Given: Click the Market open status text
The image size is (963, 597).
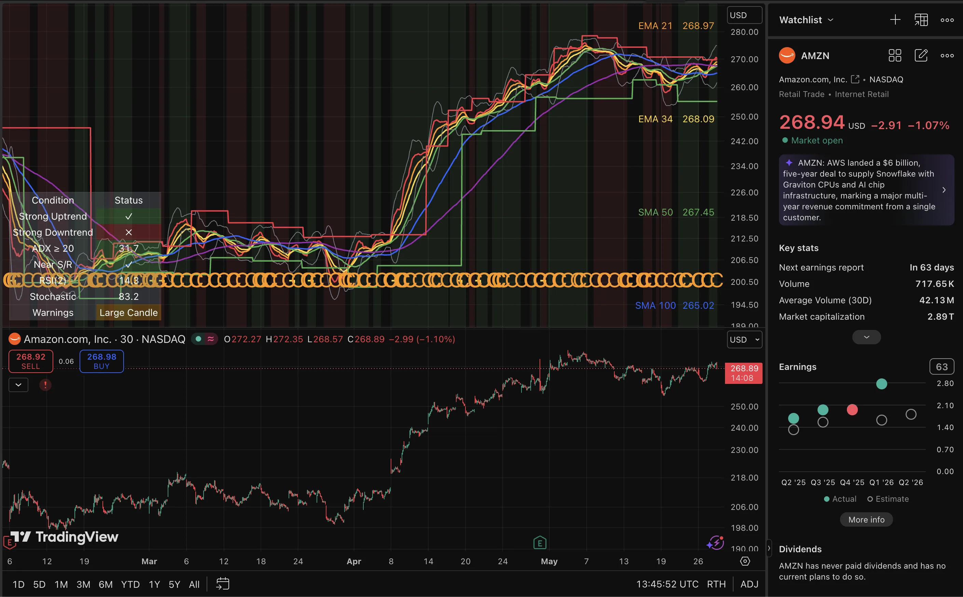Looking at the screenshot, I should 817,140.
